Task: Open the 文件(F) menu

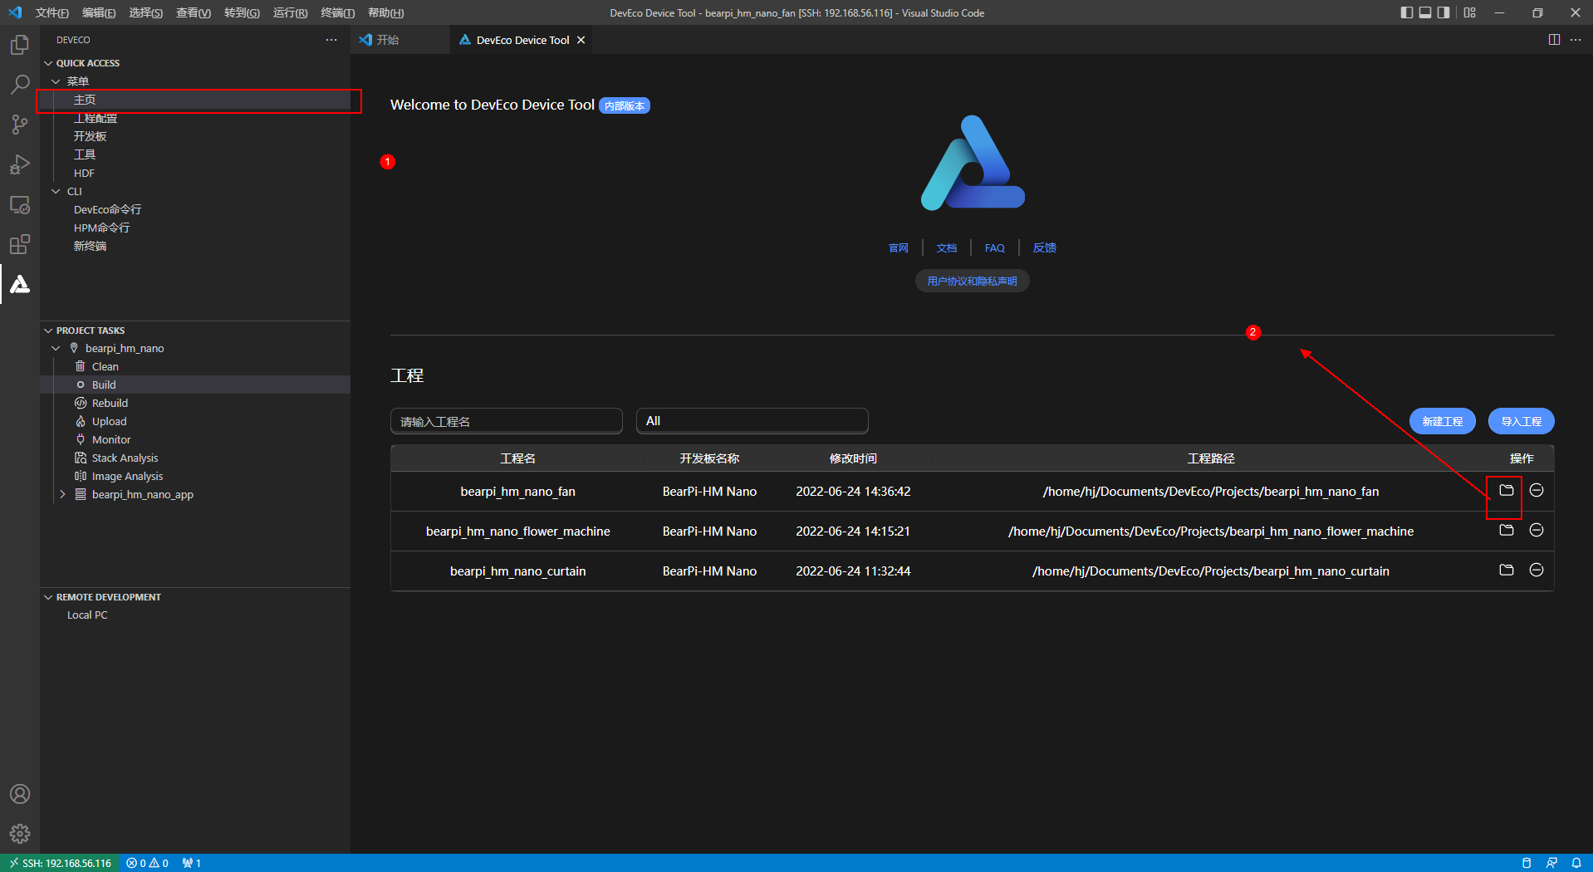Action: (x=51, y=12)
